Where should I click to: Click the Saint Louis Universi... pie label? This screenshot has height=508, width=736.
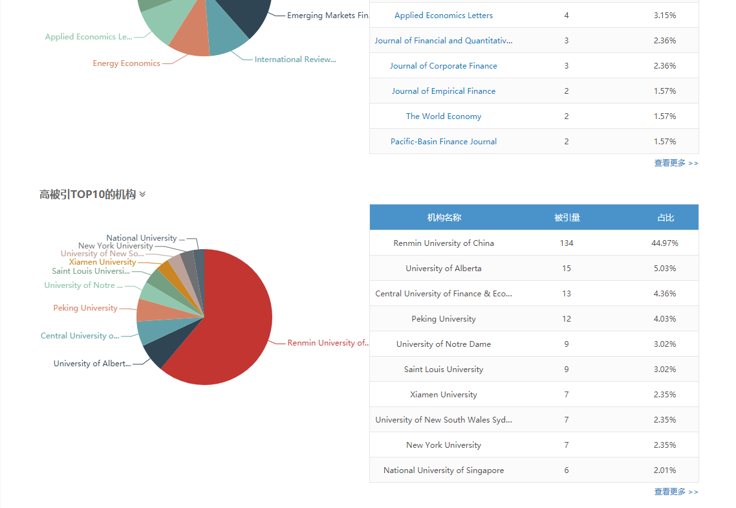tap(91, 271)
